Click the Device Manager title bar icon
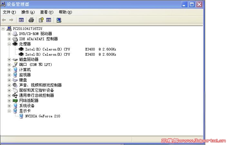This screenshot has width=232, height=145. 3,4
